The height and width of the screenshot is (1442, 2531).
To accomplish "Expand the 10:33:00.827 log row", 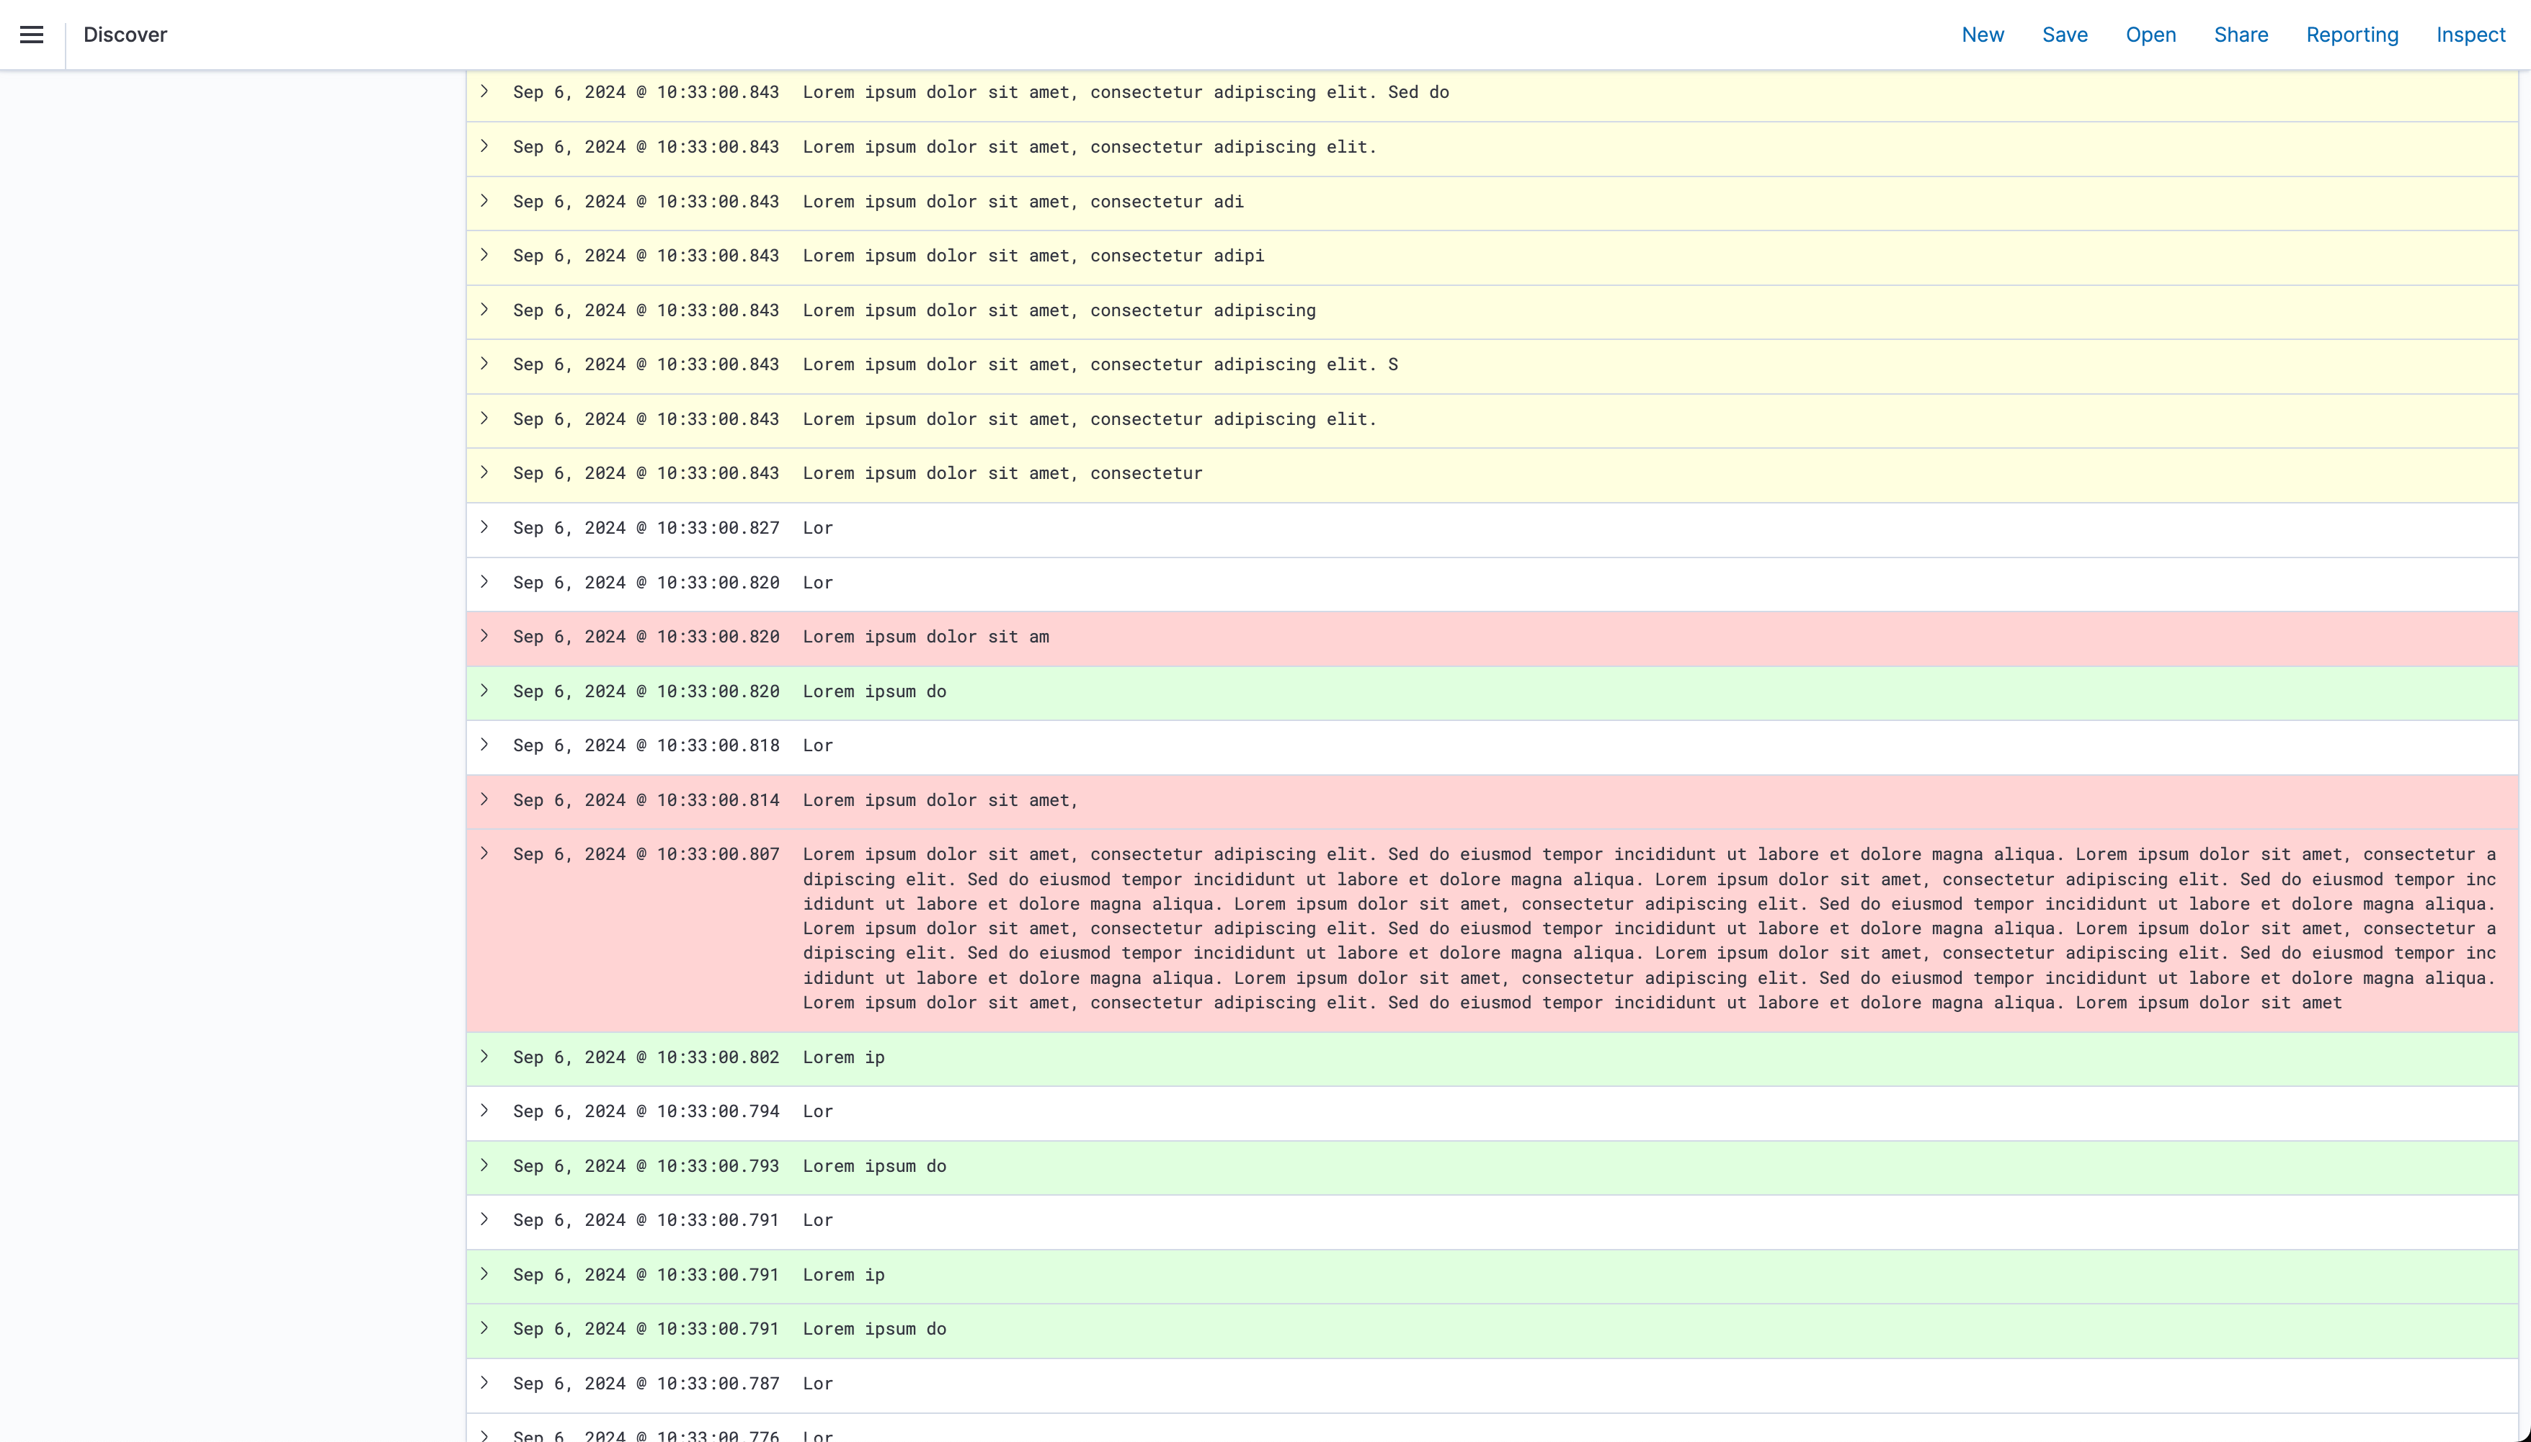I will click(x=484, y=527).
